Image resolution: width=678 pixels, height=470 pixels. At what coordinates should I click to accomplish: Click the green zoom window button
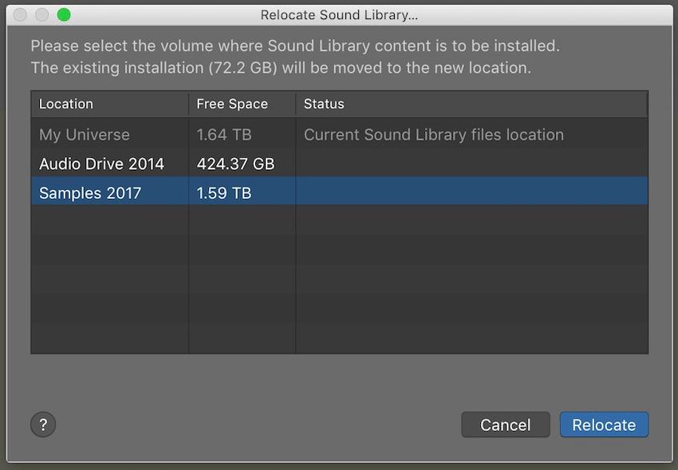point(64,14)
